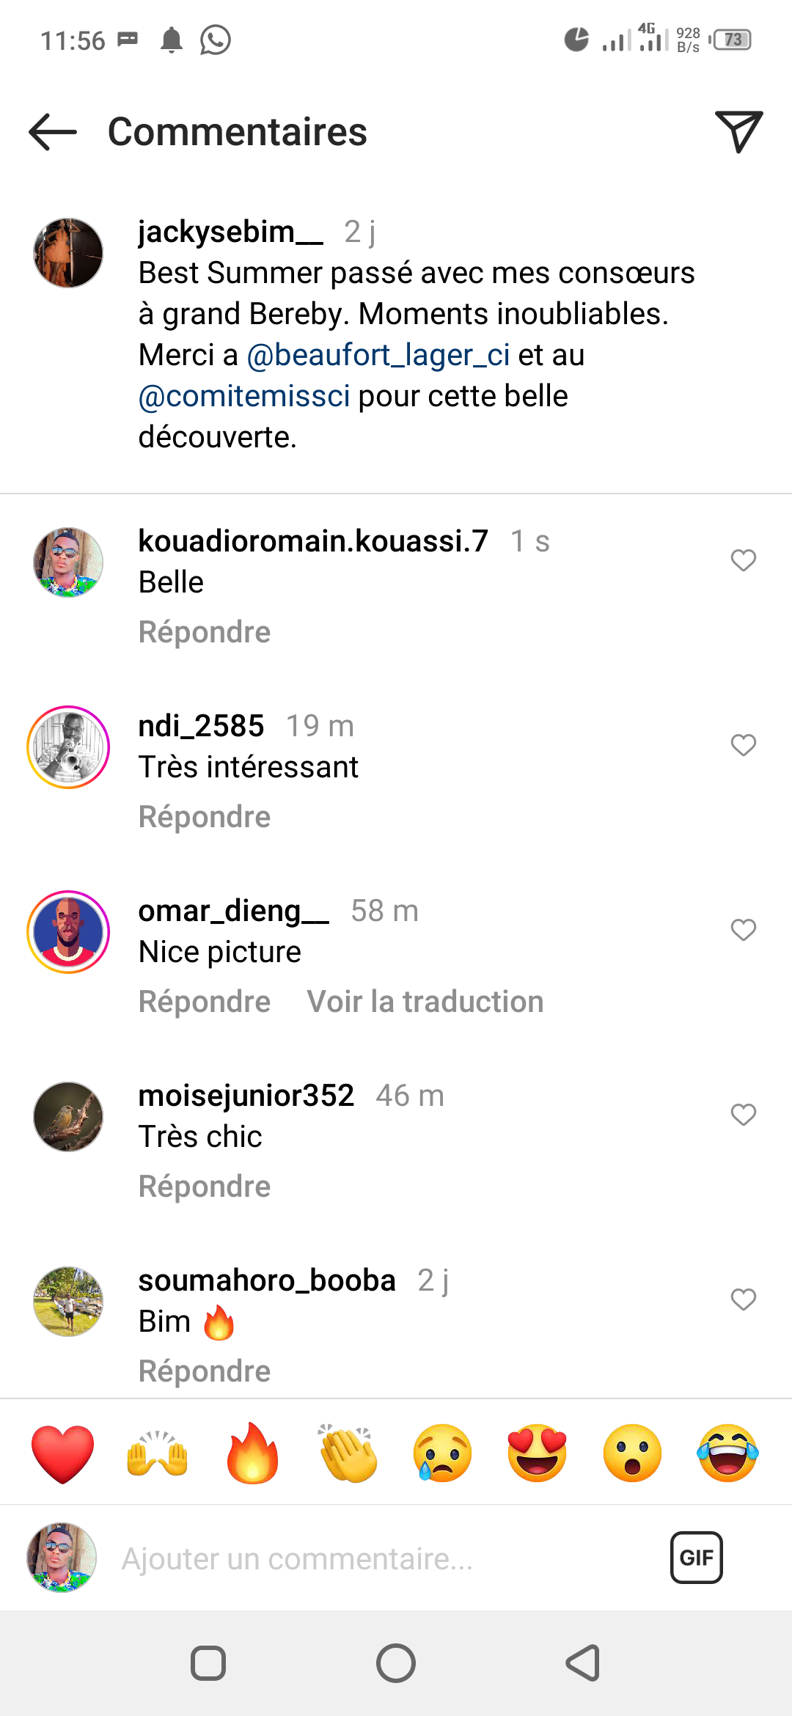Send the red heart emoji reaction

point(63,1453)
